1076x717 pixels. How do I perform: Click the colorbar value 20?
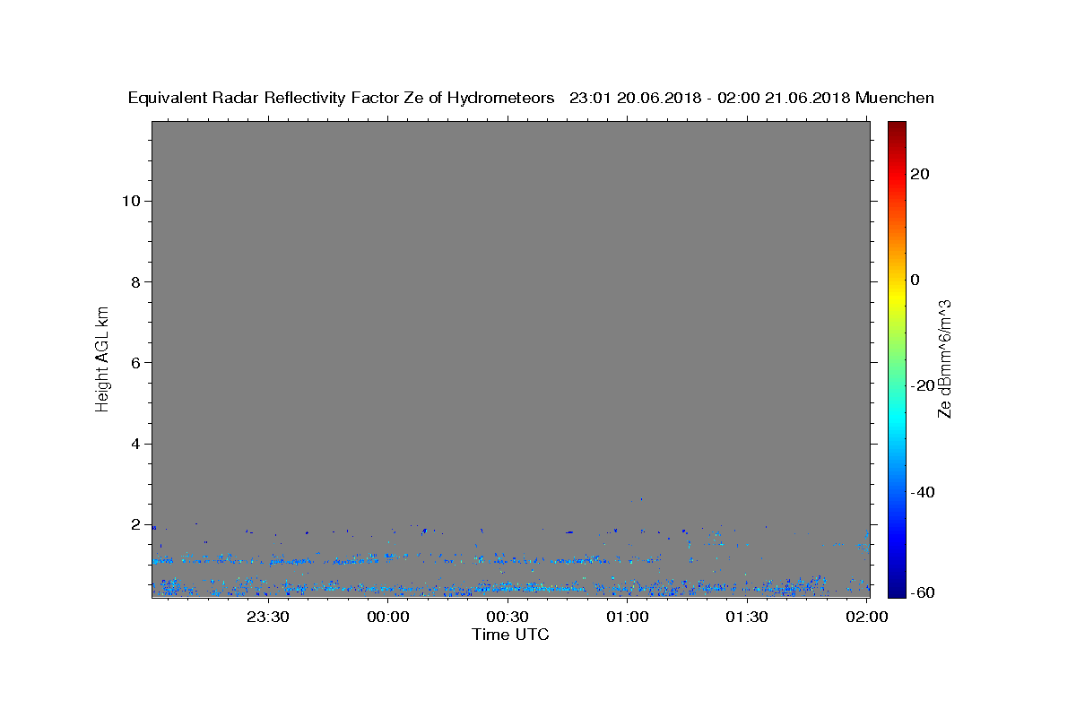click(x=920, y=174)
